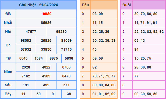166x99 pixels.
Task: Select Tư prize number 1384
Action: (39, 58)
